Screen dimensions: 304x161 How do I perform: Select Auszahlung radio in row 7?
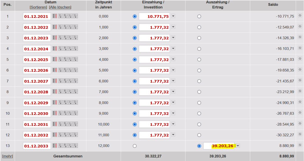tap(199, 81)
